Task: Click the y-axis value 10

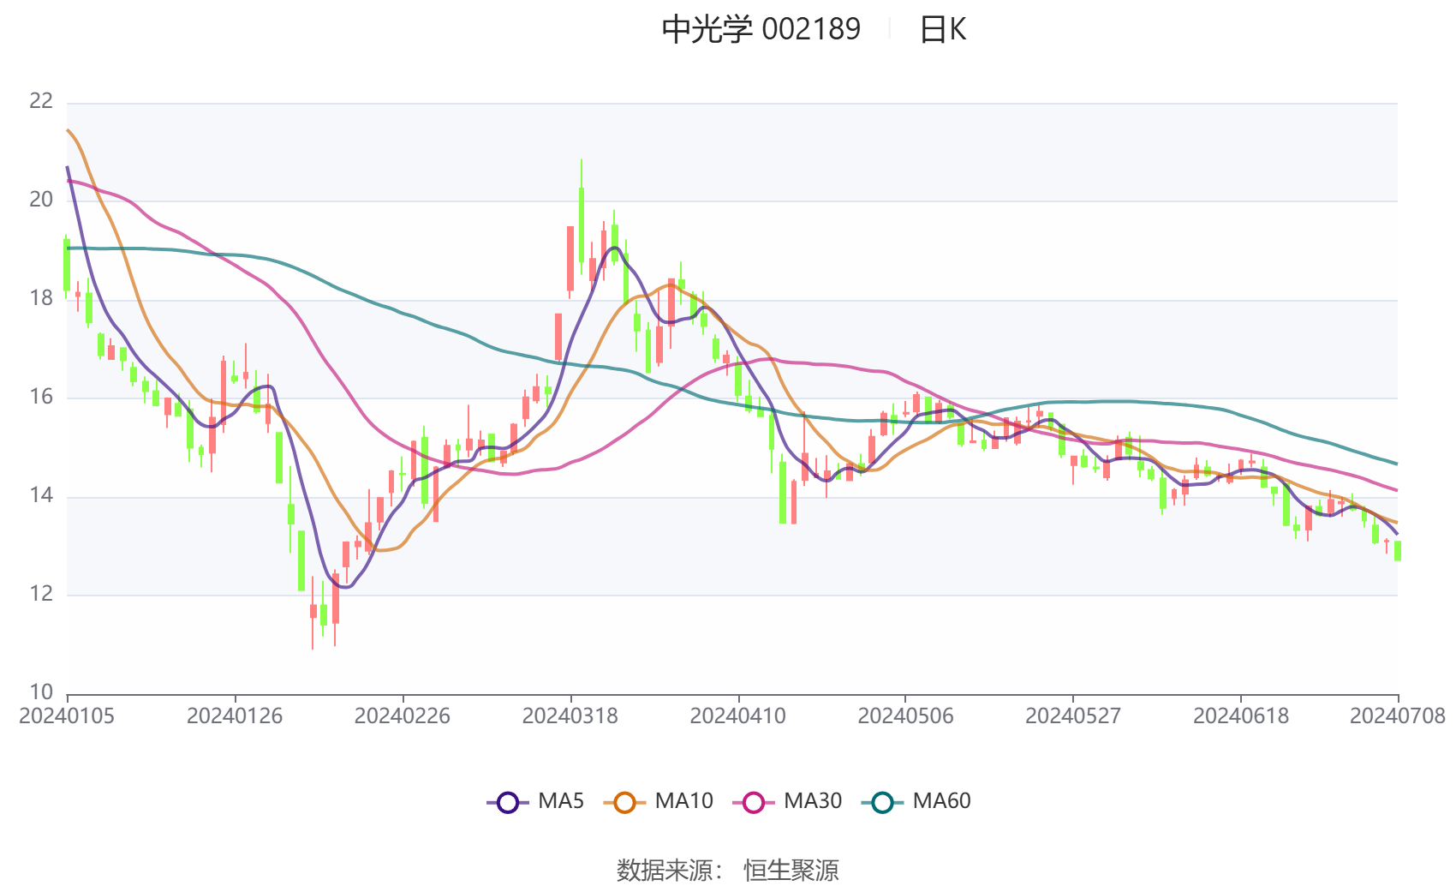Action: pos(41,692)
